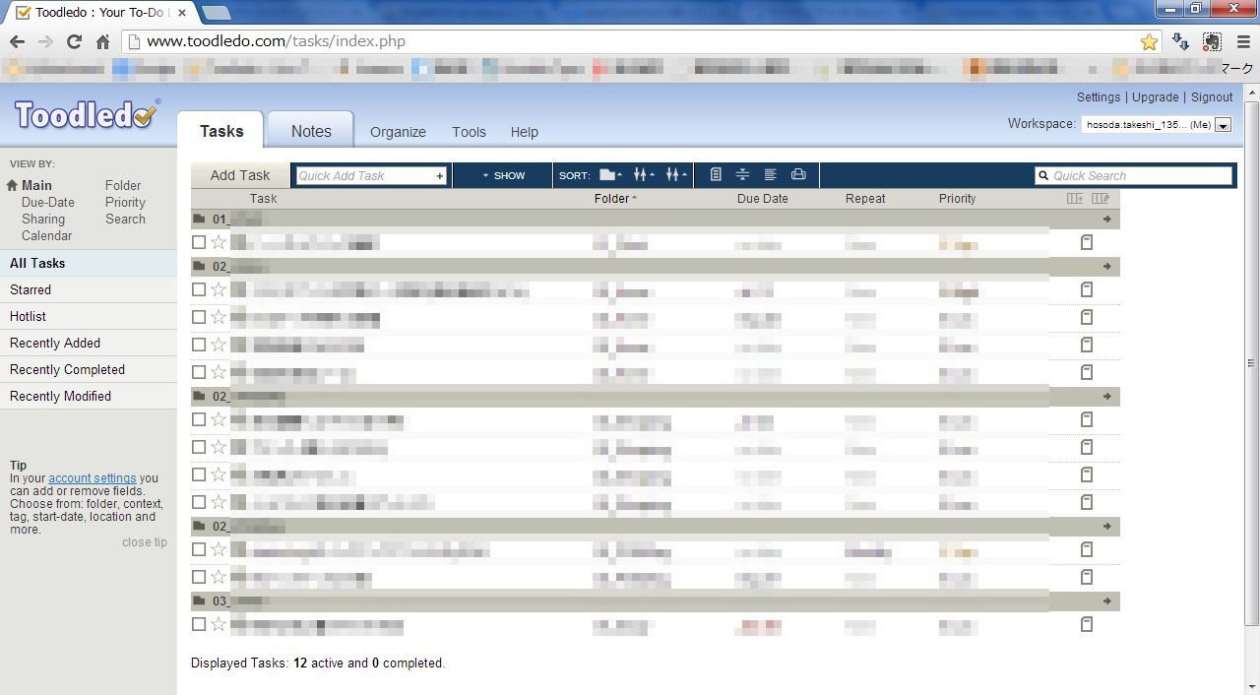Star the task under the 01_ folder
1260x695 pixels.
[219, 242]
